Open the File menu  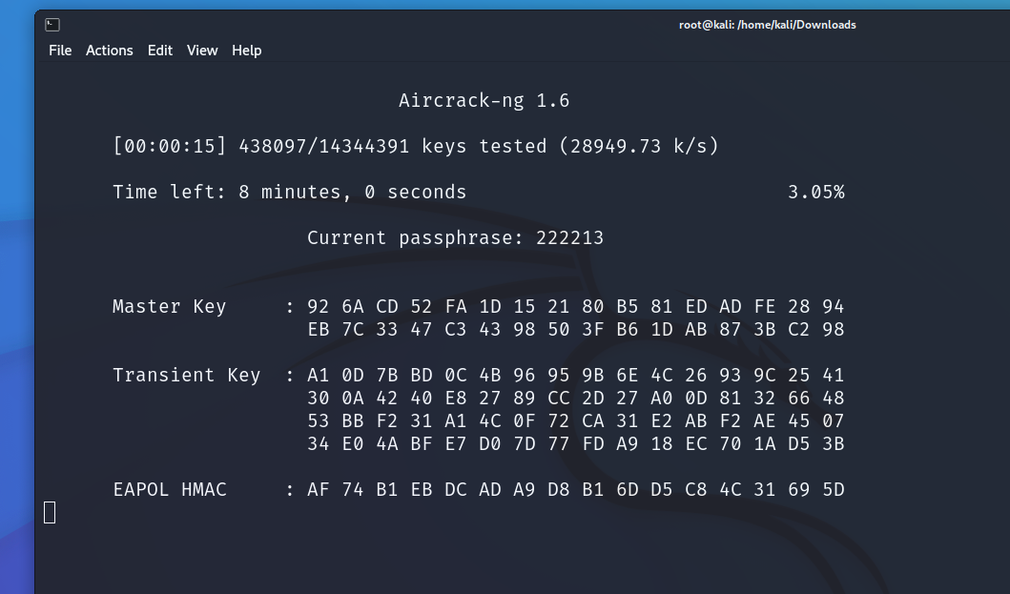59,51
